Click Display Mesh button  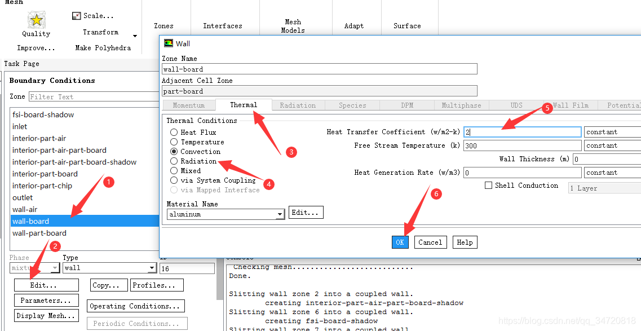click(x=46, y=316)
